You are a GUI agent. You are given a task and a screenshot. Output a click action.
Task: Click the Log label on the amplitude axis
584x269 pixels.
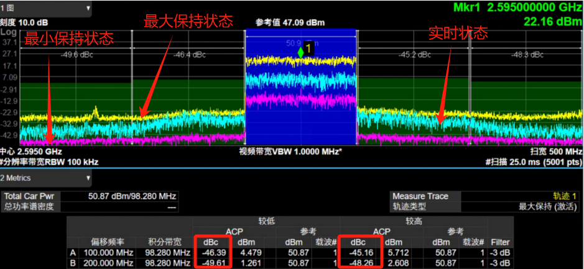[8, 32]
